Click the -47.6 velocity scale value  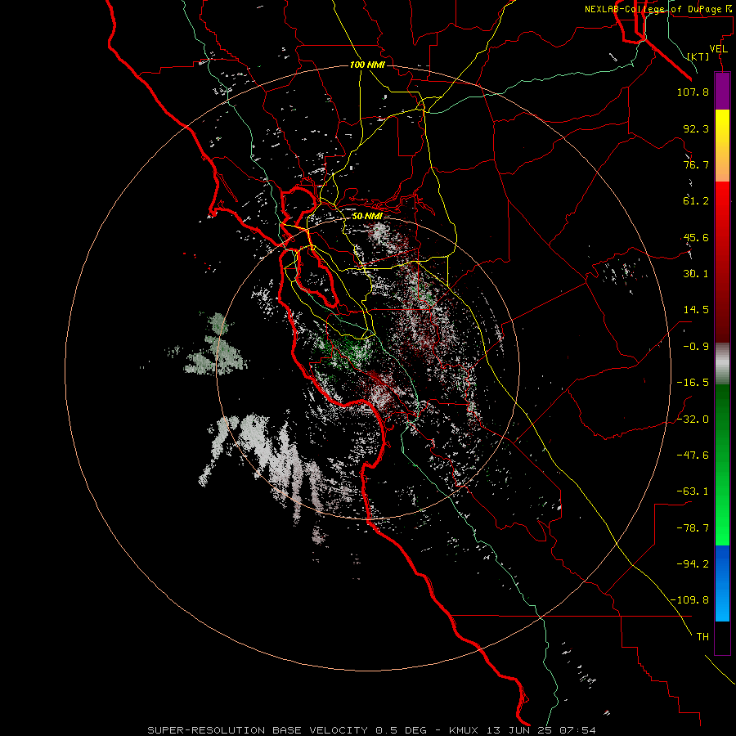(x=693, y=456)
